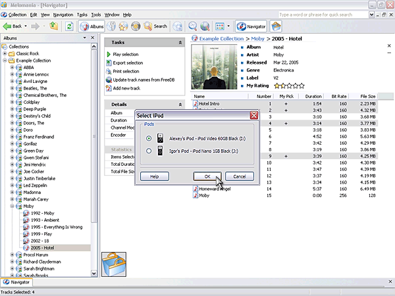
Task: Click the Madonna artist icon
Action: (19, 192)
